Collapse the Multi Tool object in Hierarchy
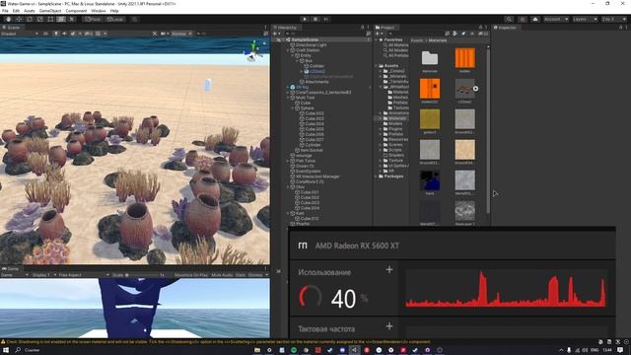Screen dimensions: 631x355 [x=288, y=98]
